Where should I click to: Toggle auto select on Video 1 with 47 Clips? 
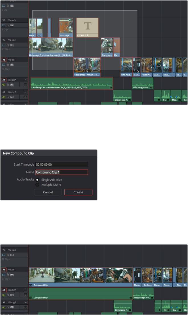[12, 275]
